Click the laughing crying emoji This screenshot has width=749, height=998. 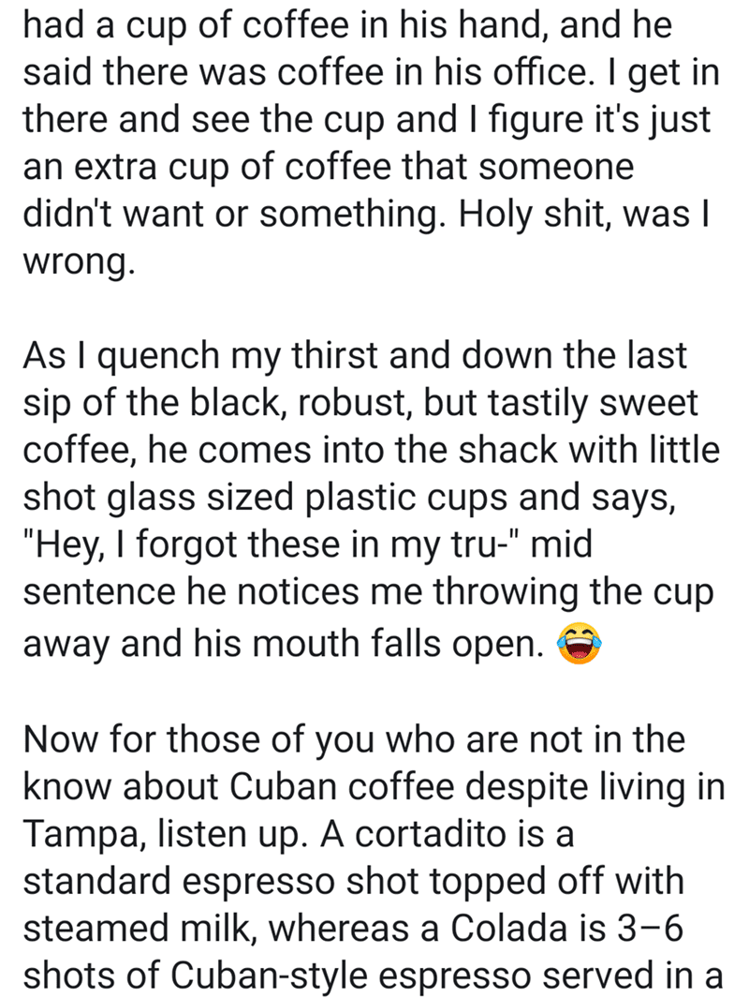point(580,647)
